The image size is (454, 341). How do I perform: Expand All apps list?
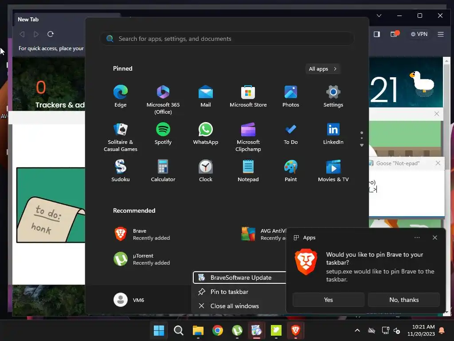click(323, 69)
